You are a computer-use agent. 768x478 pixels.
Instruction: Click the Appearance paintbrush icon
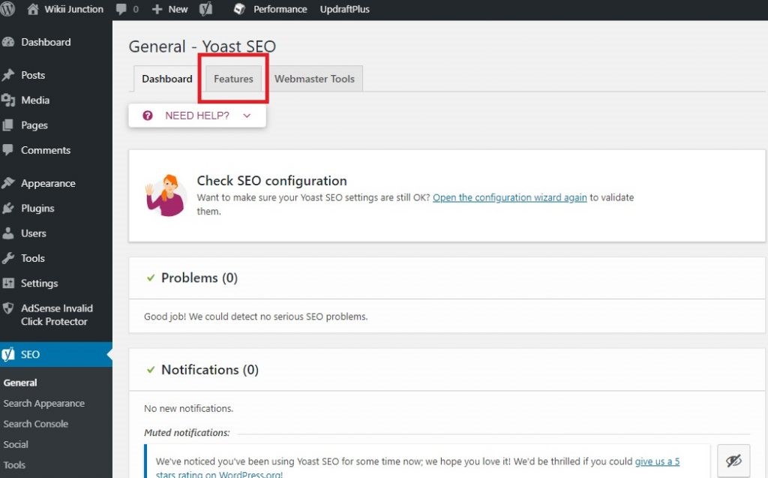pyautogui.click(x=7, y=183)
